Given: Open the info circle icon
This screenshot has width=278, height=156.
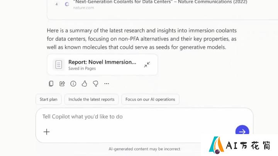Looking at the screenshot, I should [x=73, y=84].
